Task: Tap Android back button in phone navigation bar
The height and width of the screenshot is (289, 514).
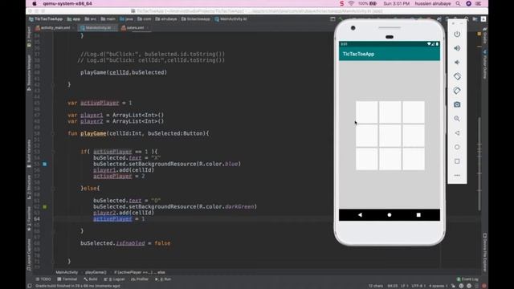Action: 360,215
